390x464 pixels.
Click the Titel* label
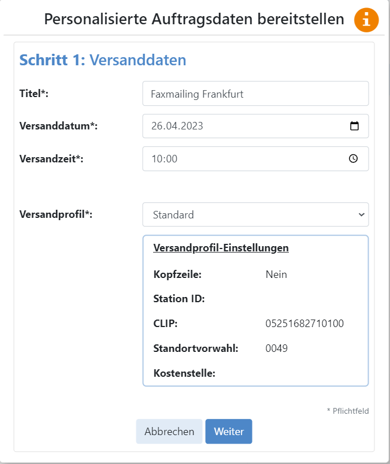(34, 94)
